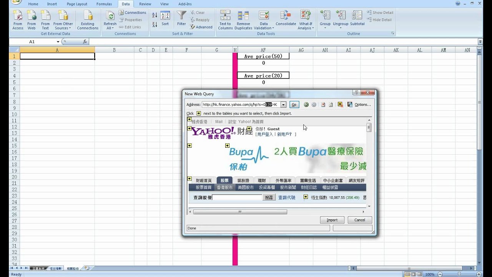Screen dimensions: 492x277
Task: Select the topmost page table arrow
Action: click(189, 119)
